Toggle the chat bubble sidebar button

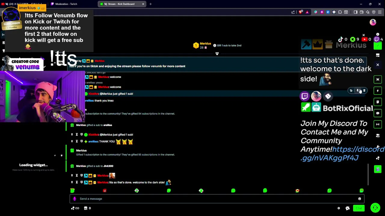[378, 113]
